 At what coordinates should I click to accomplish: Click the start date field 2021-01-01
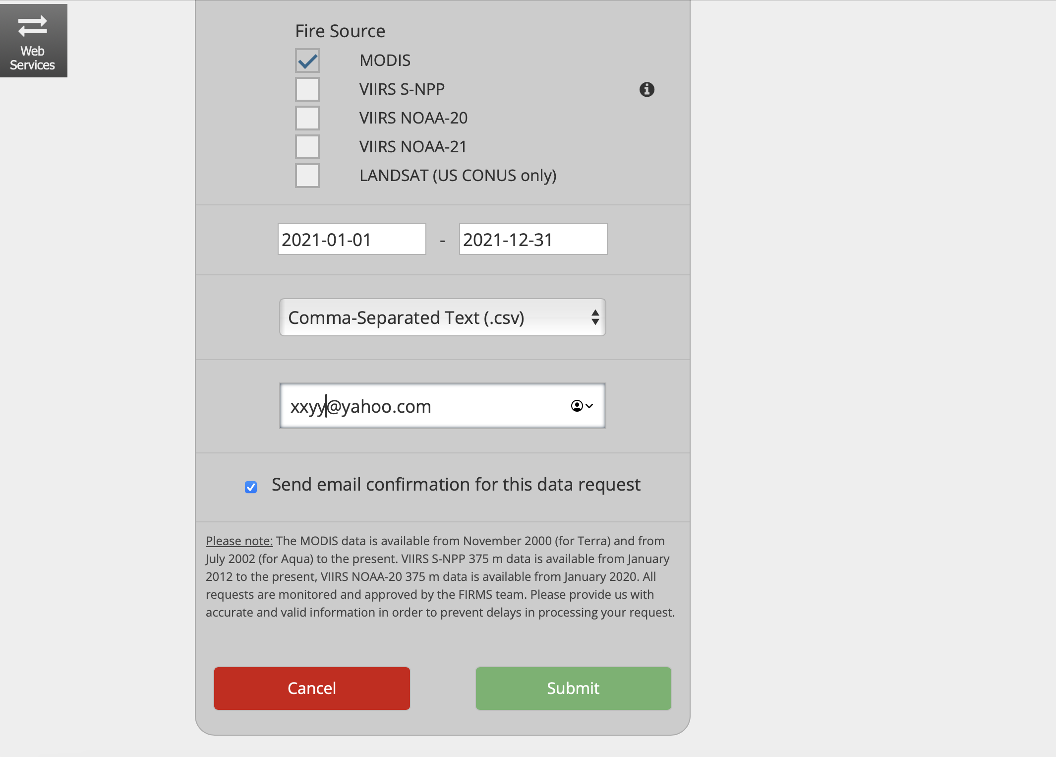[352, 240]
